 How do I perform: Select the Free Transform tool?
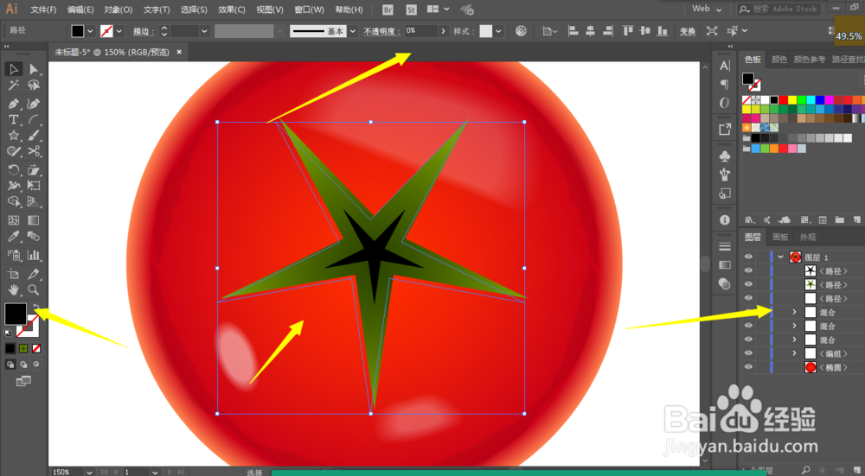[x=34, y=186]
